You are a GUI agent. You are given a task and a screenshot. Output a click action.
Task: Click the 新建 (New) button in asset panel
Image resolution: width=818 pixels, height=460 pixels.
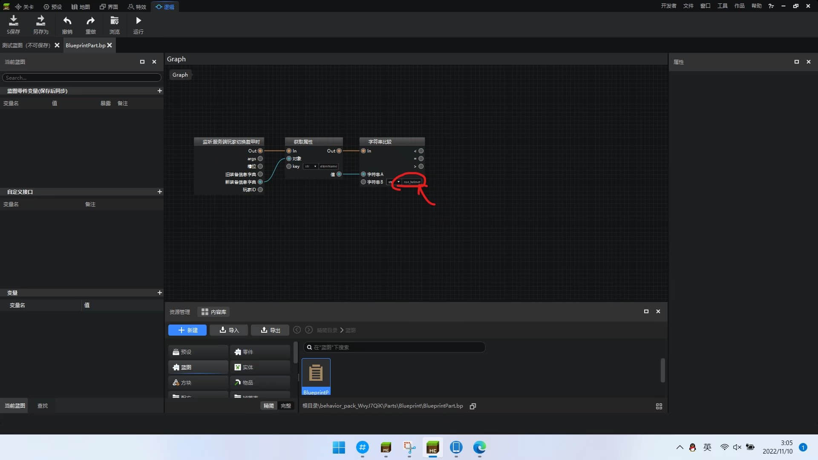tap(187, 330)
